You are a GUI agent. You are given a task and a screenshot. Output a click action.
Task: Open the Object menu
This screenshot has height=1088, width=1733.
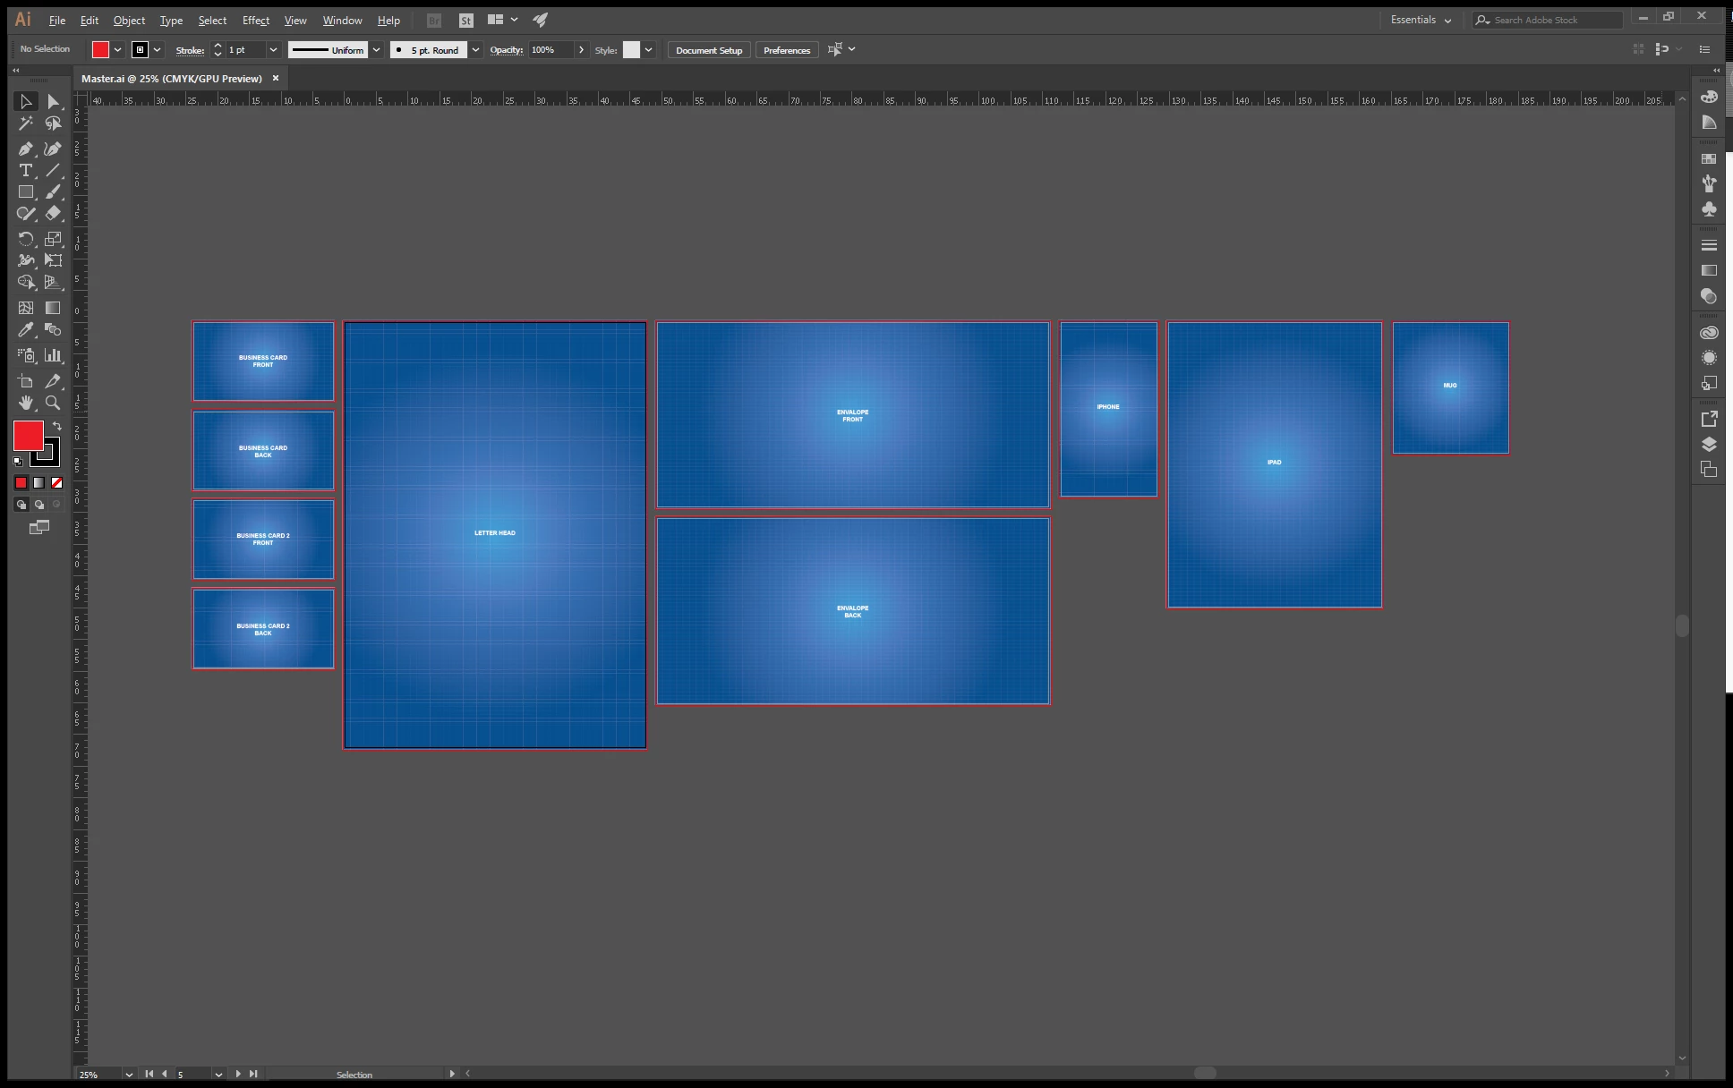(x=129, y=20)
